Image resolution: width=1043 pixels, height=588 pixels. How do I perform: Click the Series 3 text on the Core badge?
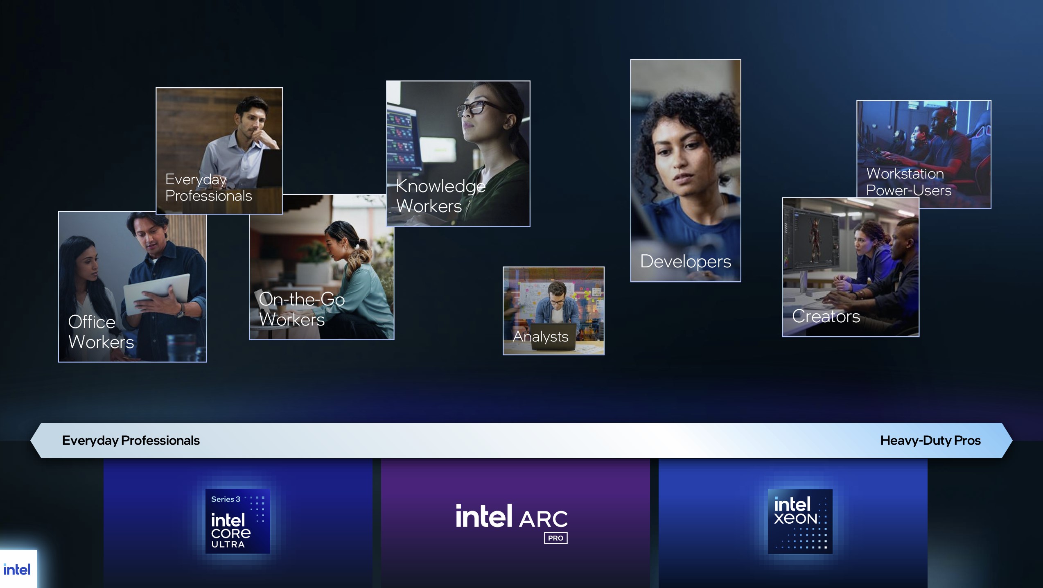[226, 499]
